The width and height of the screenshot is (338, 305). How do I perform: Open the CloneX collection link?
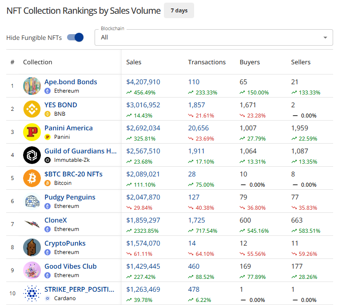click(56, 220)
